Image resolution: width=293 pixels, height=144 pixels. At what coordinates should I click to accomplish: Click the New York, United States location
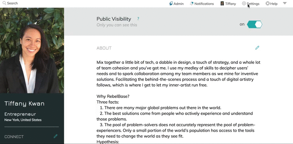click(23, 120)
